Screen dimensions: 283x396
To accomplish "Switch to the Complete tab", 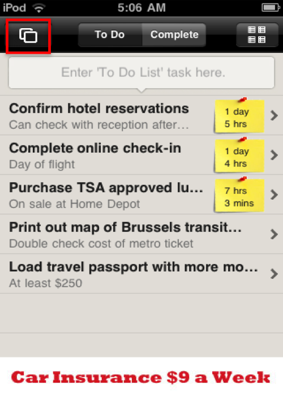I will pyautogui.click(x=174, y=35).
